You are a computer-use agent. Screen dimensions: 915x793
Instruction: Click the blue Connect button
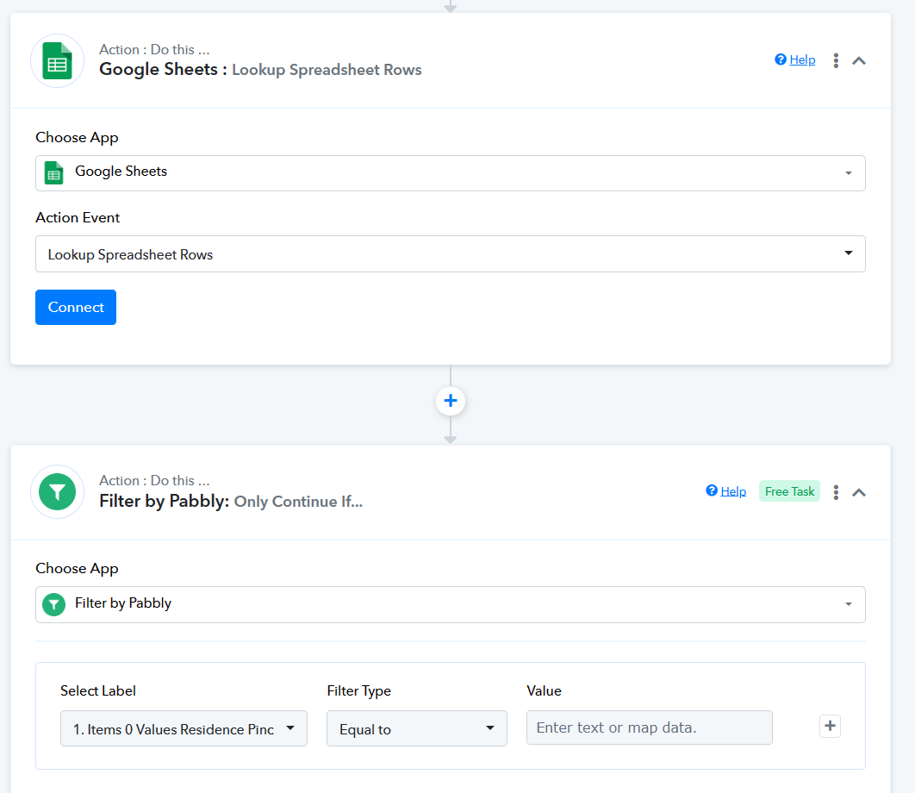pyautogui.click(x=76, y=307)
